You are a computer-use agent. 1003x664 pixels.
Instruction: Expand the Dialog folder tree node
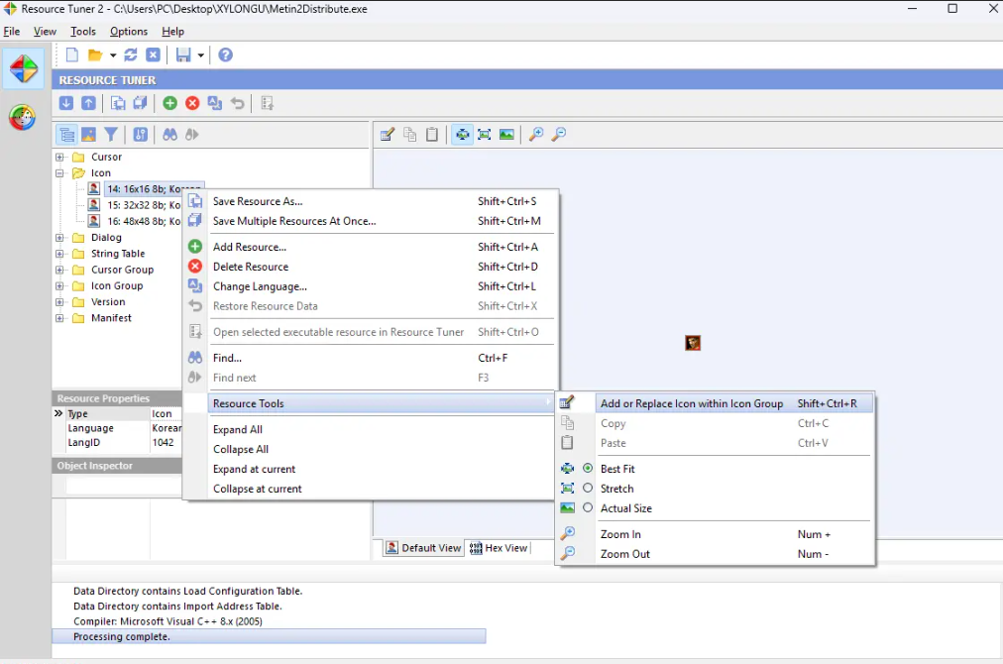tap(60, 238)
